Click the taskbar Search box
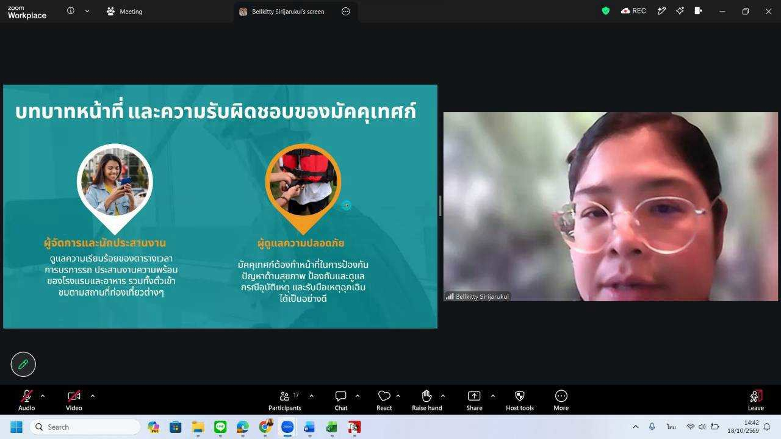Image resolution: width=781 pixels, height=439 pixels. pyautogui.click(x=85, y=427)
